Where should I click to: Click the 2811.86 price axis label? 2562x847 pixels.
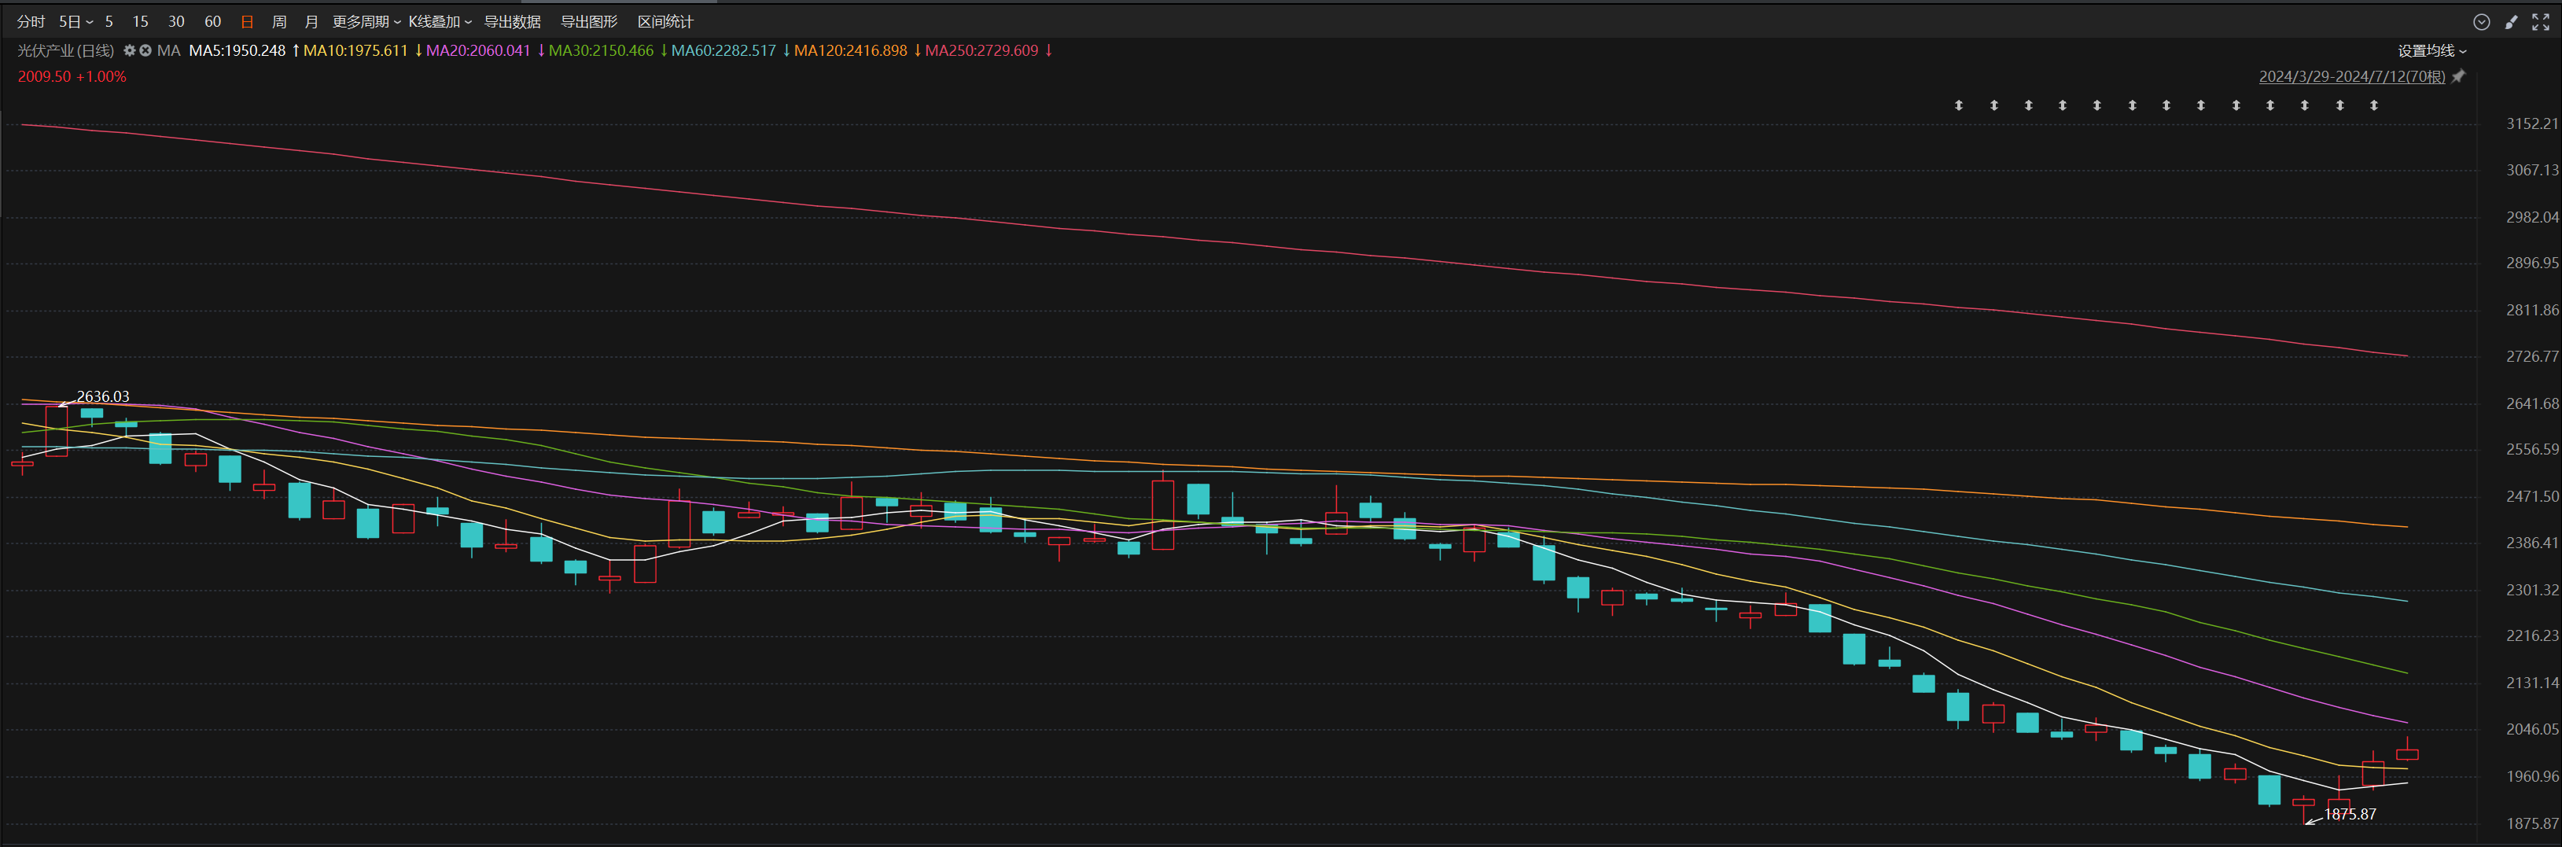point(2532,310)
